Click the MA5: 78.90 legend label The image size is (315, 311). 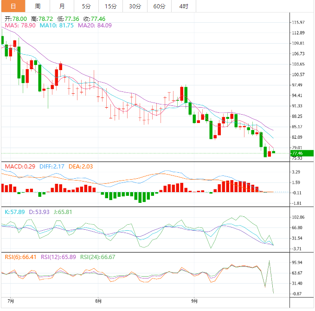pos(20,26)
